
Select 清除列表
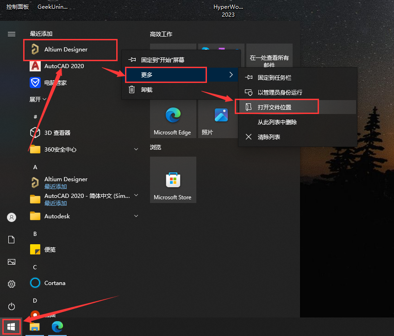click(x=298, y=137)
